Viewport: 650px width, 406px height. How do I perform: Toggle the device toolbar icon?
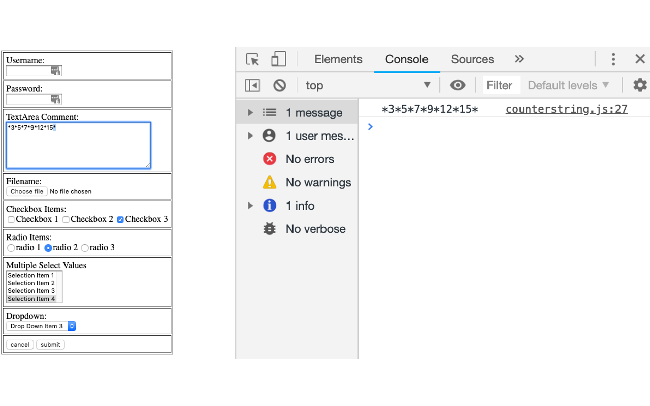(278, 59)
